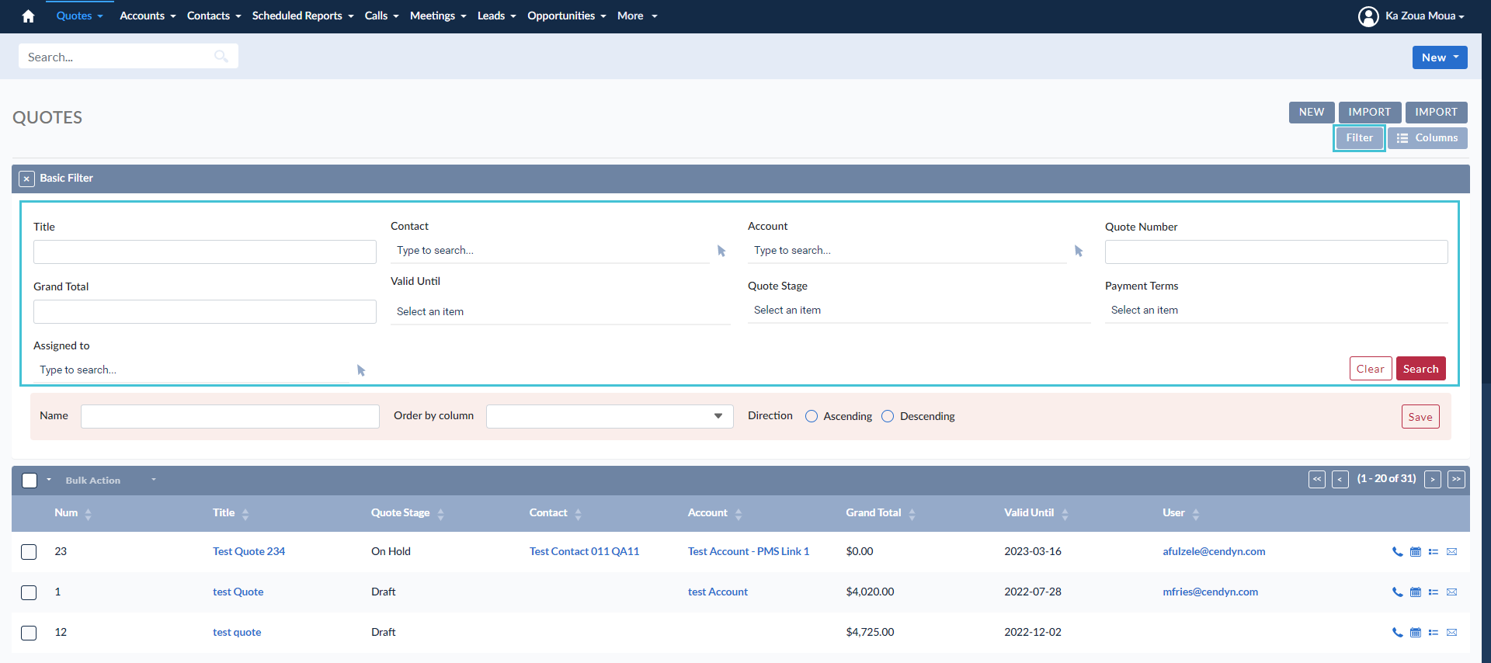Expand the blue New dropdown button
The width and height of the screenshot is (1491, 663).
(x=1440, y=57)
